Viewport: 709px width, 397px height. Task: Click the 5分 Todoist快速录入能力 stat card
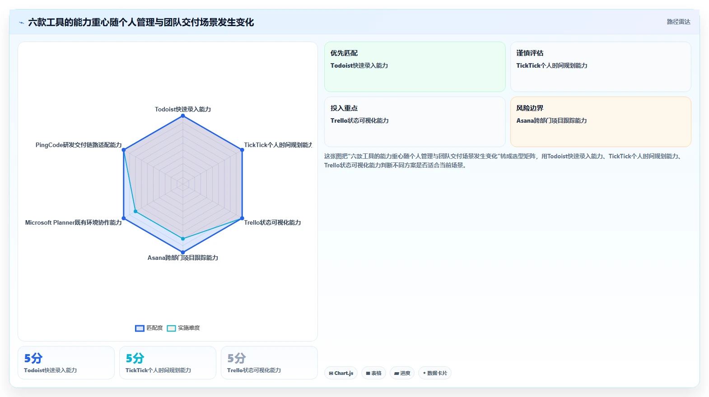[66, 363]
